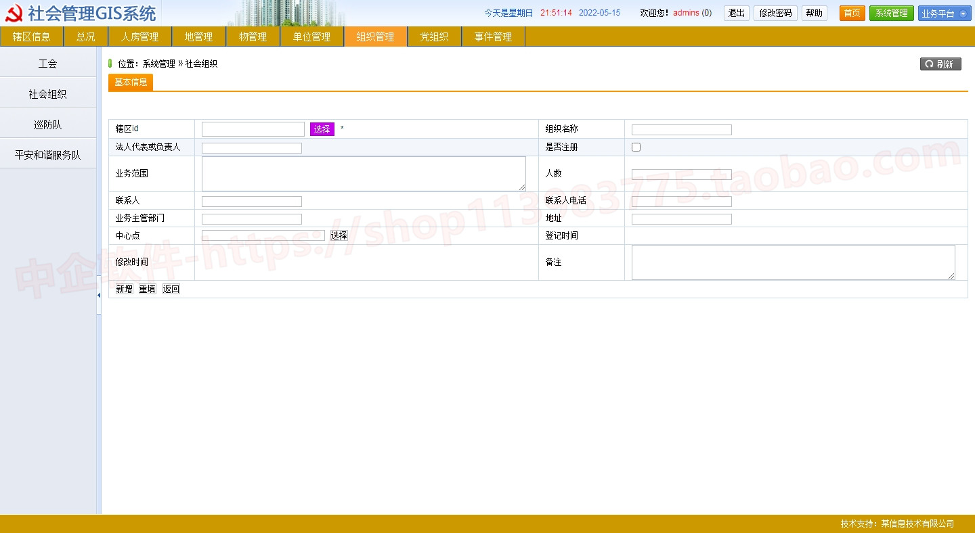Click the green 系统管理 button
This screenshot has height=533, width=975.
tap(892, 13)
